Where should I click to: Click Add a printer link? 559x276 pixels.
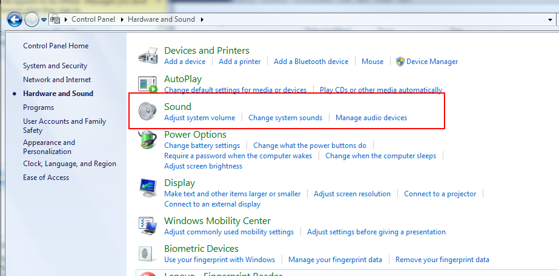[240, 62]
